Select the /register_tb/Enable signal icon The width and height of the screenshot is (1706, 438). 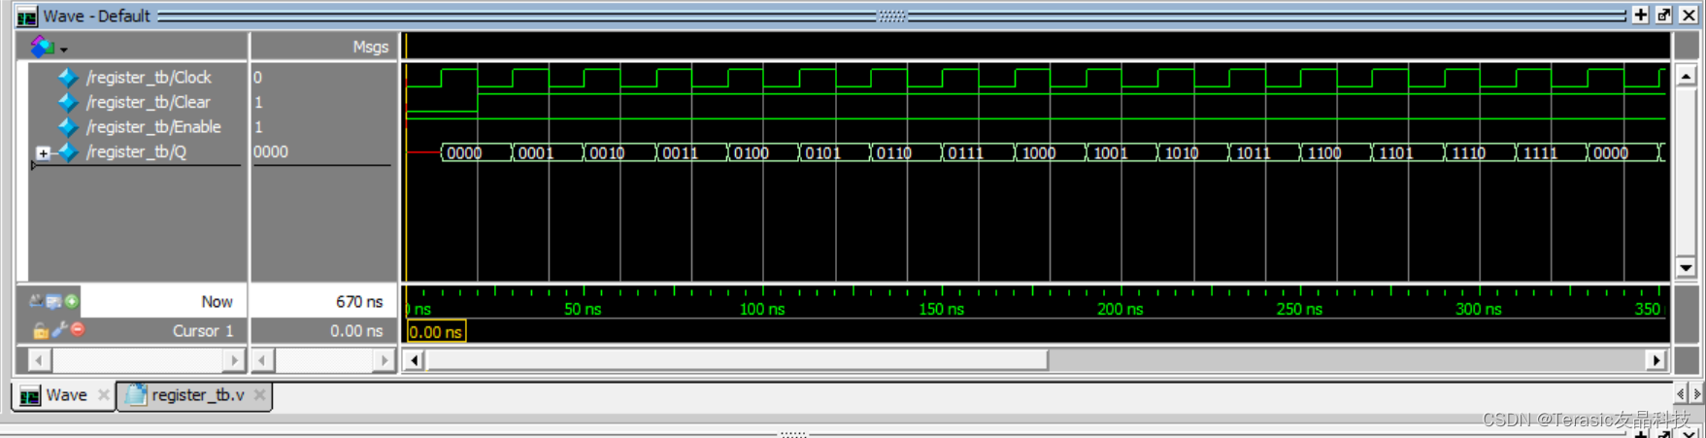[x=68, y=127]
